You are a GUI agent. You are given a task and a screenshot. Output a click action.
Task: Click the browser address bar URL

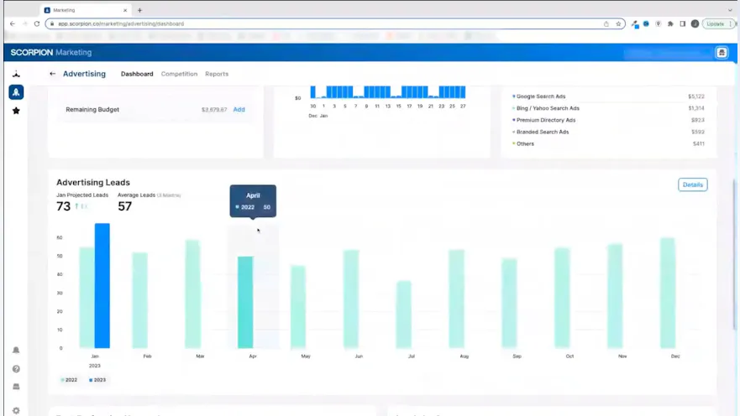252,23
